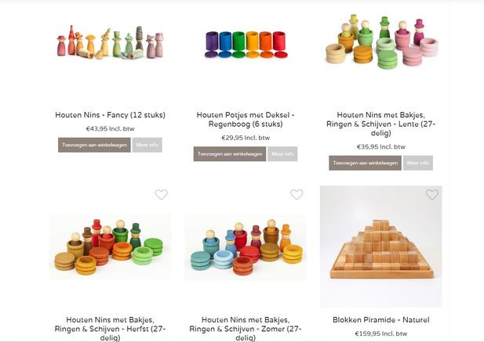The height and width of the screenshot is (342, 484).
Task: Open Houten Potjes met Deksel title link
Action: pos(246,120)
